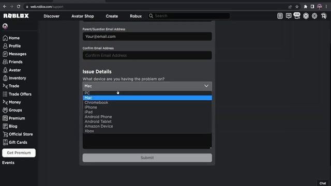
Task: Open Groups in the sidebar
Action: (x=12, y=110)
